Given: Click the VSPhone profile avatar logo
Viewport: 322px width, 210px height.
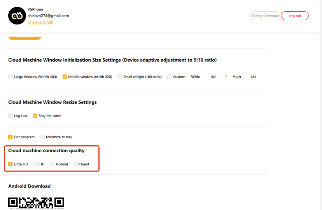Looking at the screenshot, I should click(16, 16).
